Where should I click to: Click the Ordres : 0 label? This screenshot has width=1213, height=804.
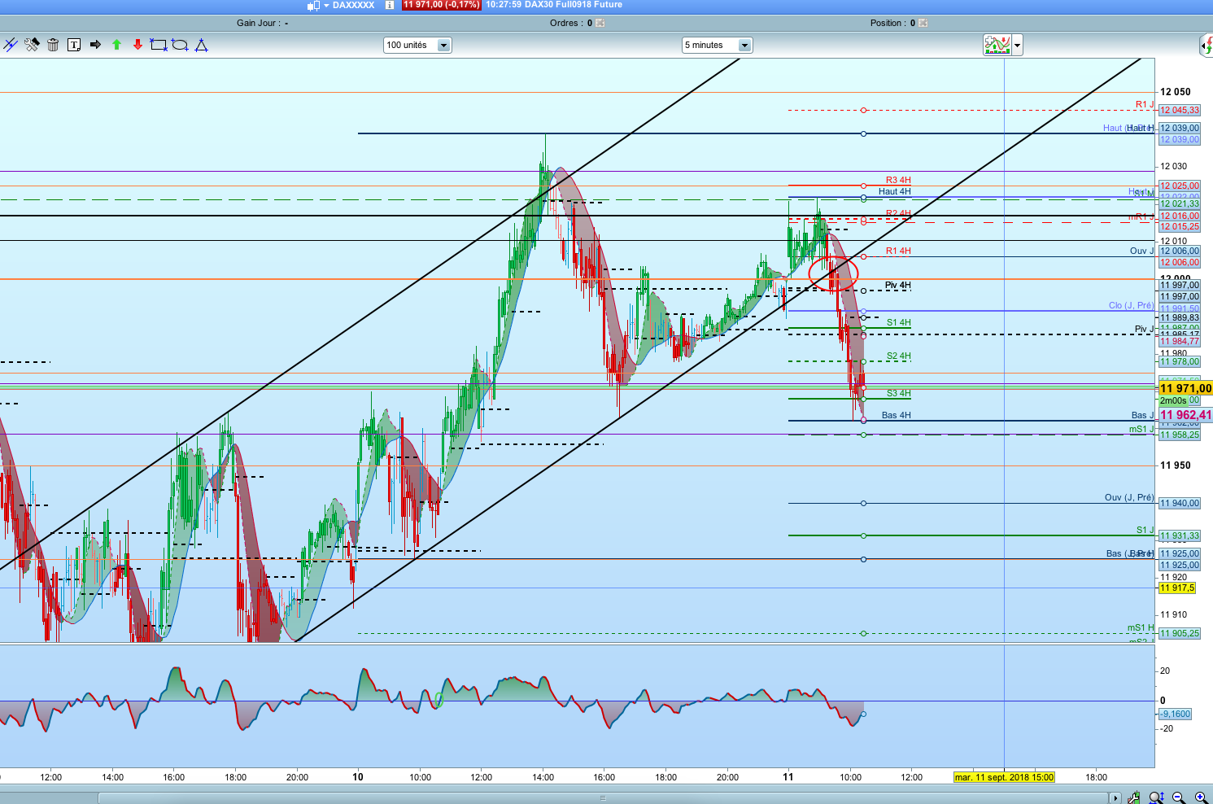point(571,23)
